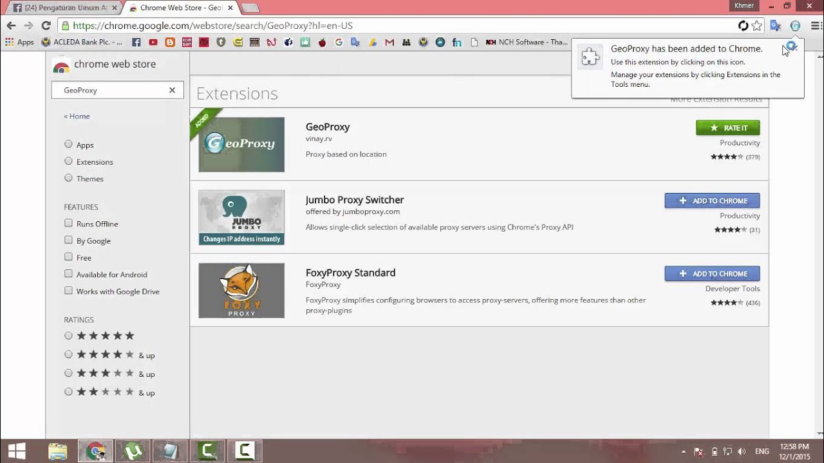
Task: Click RATE IT for GeoProxy
Action: [x=728, y=128]
